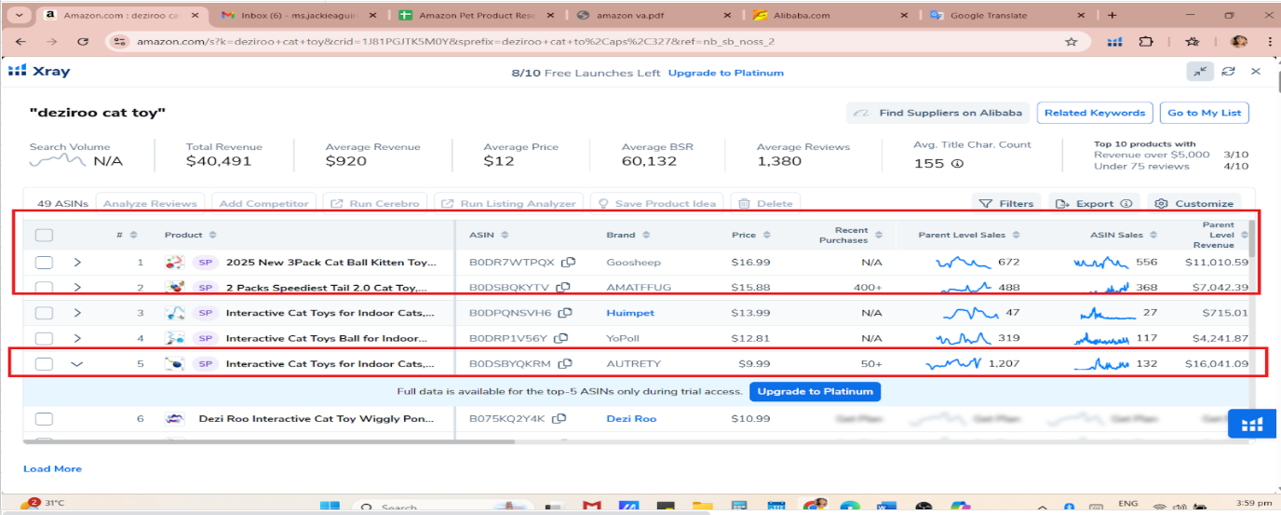The width and height of the screenshot is (1281, 515).
Task: Switch to the Inbox Gmail tab
Action: (297, 15)
